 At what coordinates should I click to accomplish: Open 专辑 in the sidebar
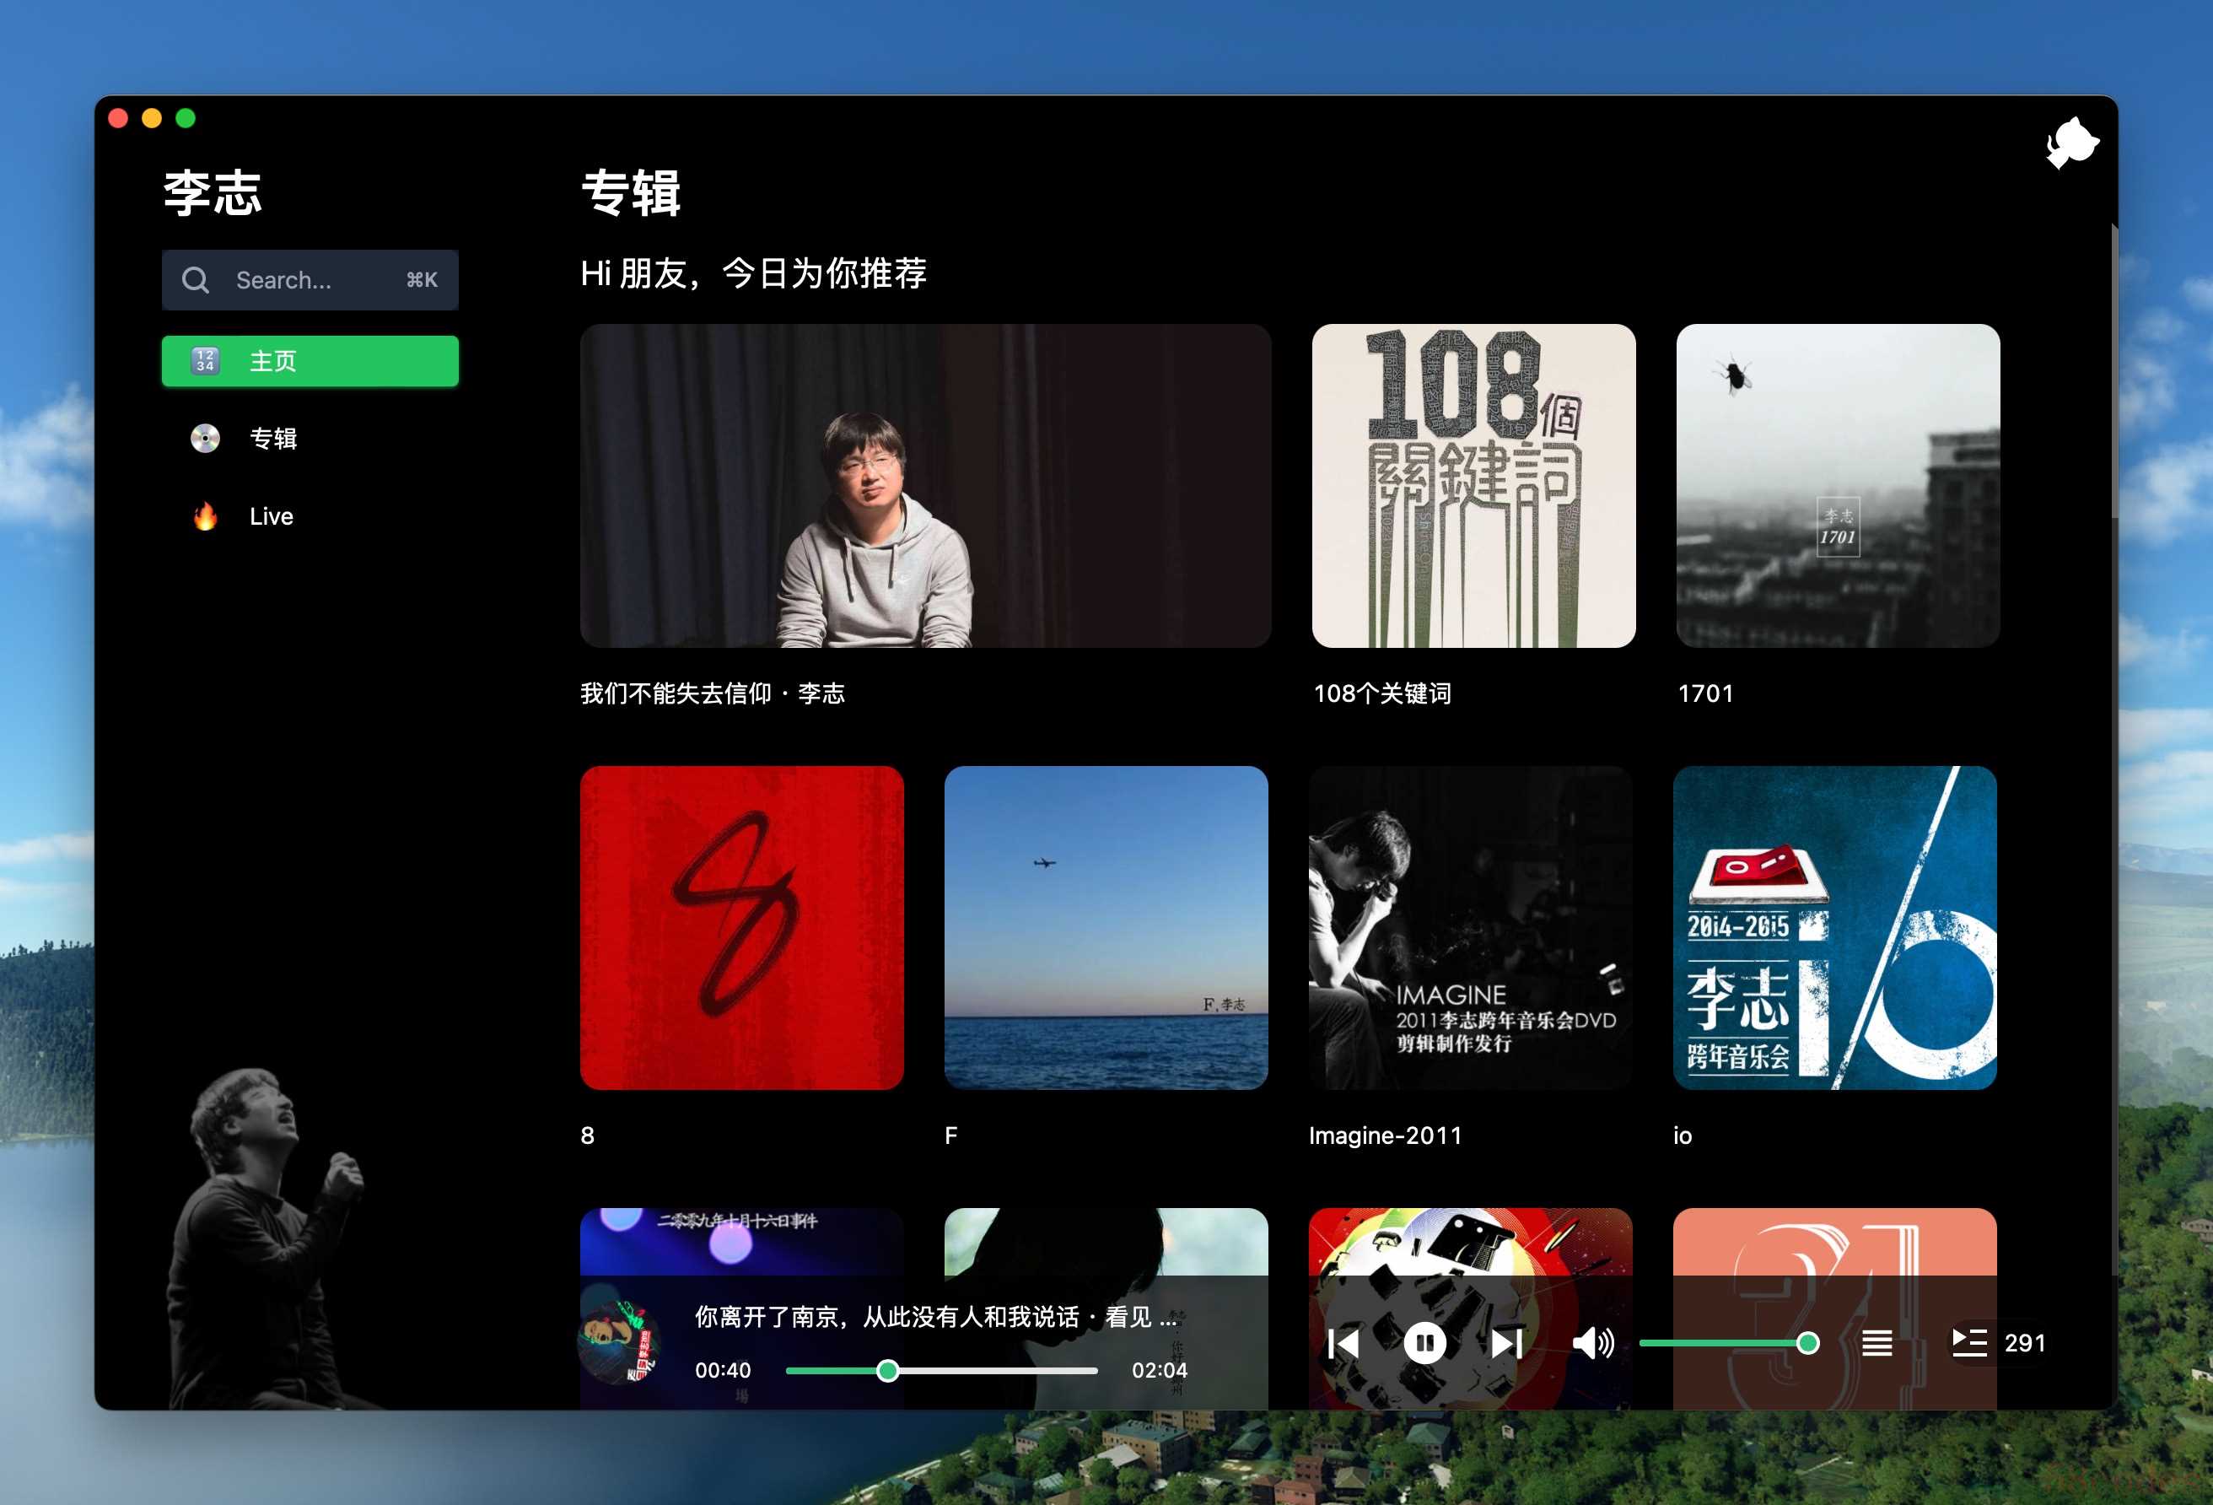coord(272,438)
